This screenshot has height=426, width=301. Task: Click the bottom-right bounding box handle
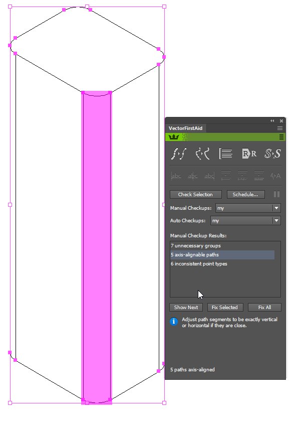click(x=164, y=402)
